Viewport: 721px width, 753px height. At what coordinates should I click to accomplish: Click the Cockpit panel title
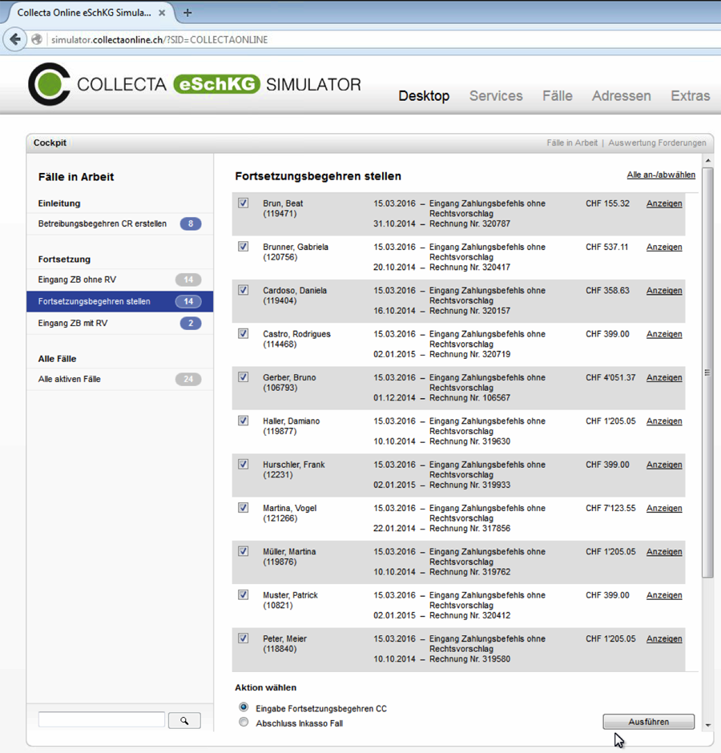[50, 143]
